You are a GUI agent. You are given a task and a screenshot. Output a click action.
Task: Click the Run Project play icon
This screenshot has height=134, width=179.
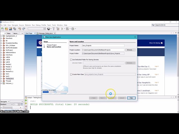[x=62, y=29]
